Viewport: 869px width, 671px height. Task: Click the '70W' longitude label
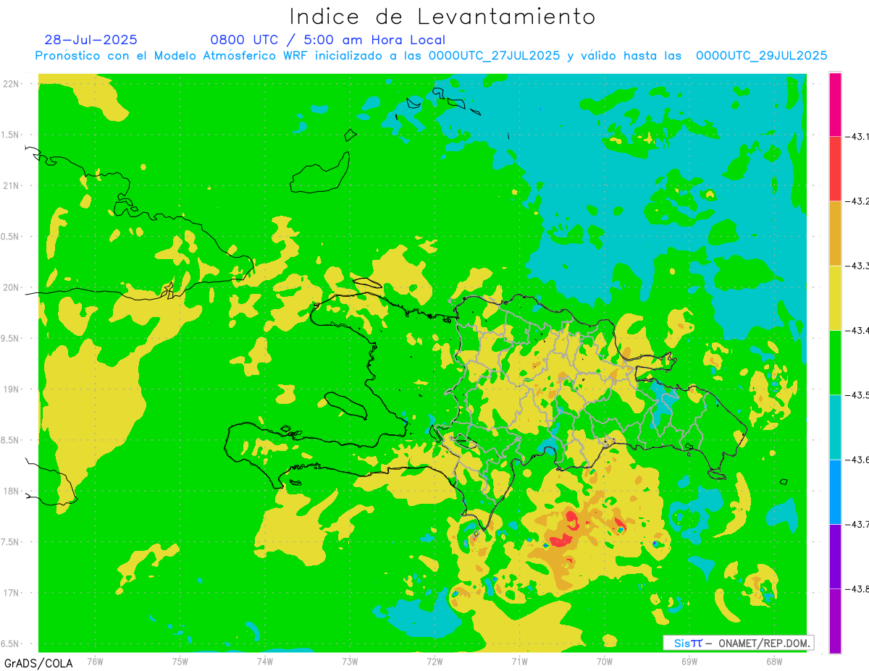coord(605,661)
